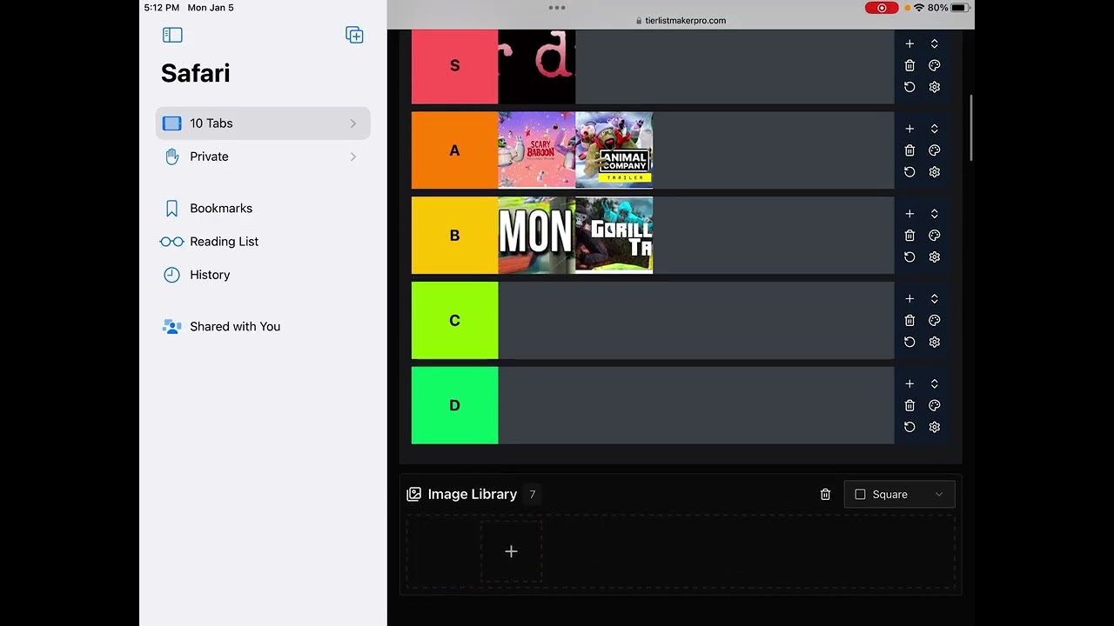This screenshot has width=1114, height=626.
Task: Click the green D tier label
Action: (x=454, y=405)
